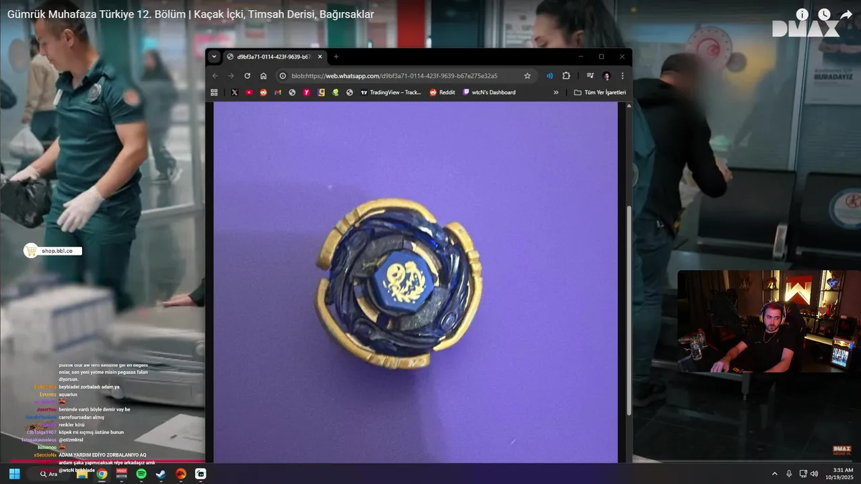Open the yellow g bookmark
This screenshot has width=861, height=484.
pos(321,92)
